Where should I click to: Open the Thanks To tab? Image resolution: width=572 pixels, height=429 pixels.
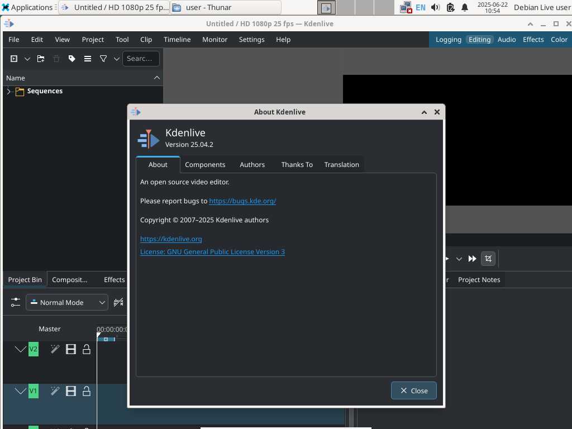click(297, 165)
